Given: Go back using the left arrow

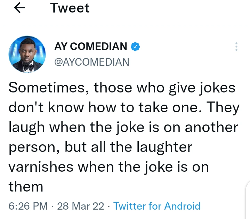Looking at the screenshot, I should (x=20, y=8).
